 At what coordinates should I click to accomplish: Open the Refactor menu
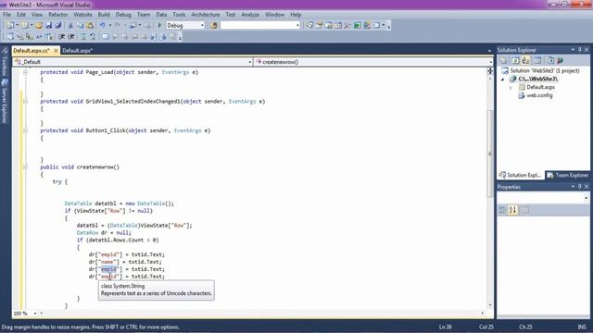pos(57,15)
